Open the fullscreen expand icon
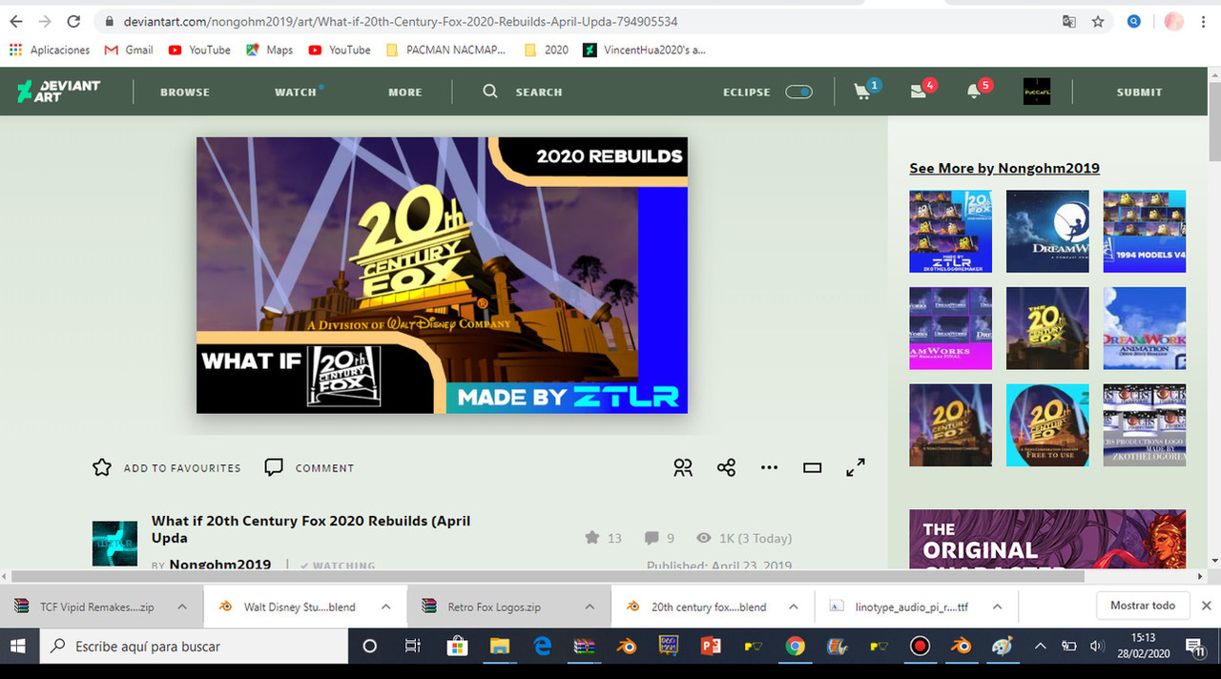This screenshot has width=1221, height=679. click(x=856, y=467)
